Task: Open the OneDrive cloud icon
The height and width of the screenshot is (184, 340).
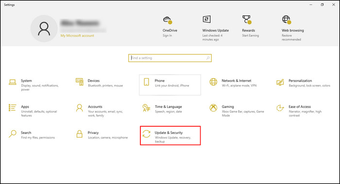Action: pos(168,20)
